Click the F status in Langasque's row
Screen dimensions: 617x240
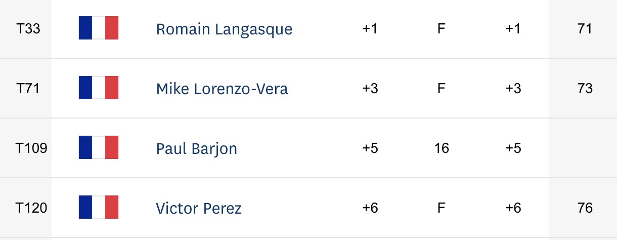click(x=442, y=29)
